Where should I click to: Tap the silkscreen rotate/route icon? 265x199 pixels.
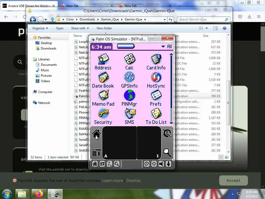tap(167, 133)
